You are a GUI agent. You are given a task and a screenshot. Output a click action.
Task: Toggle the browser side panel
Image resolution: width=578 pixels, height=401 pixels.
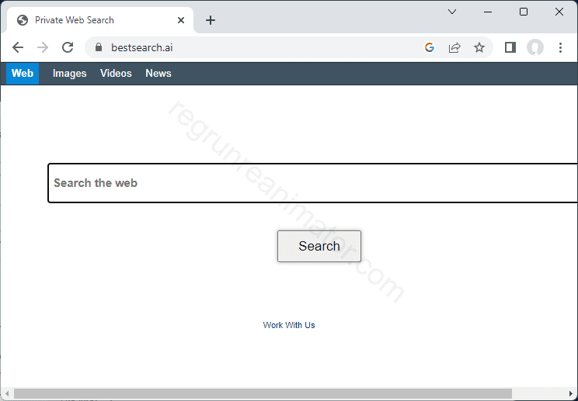coord(510,47)
